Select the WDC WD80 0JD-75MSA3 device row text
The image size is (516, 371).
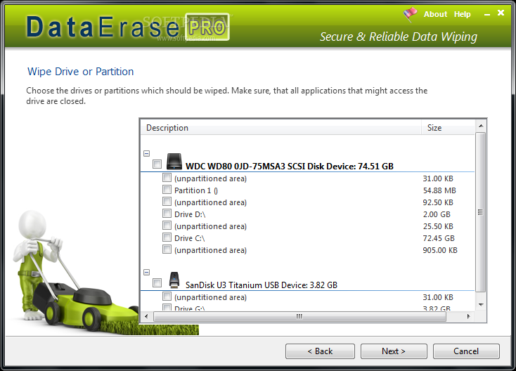[x=290, y=166]
